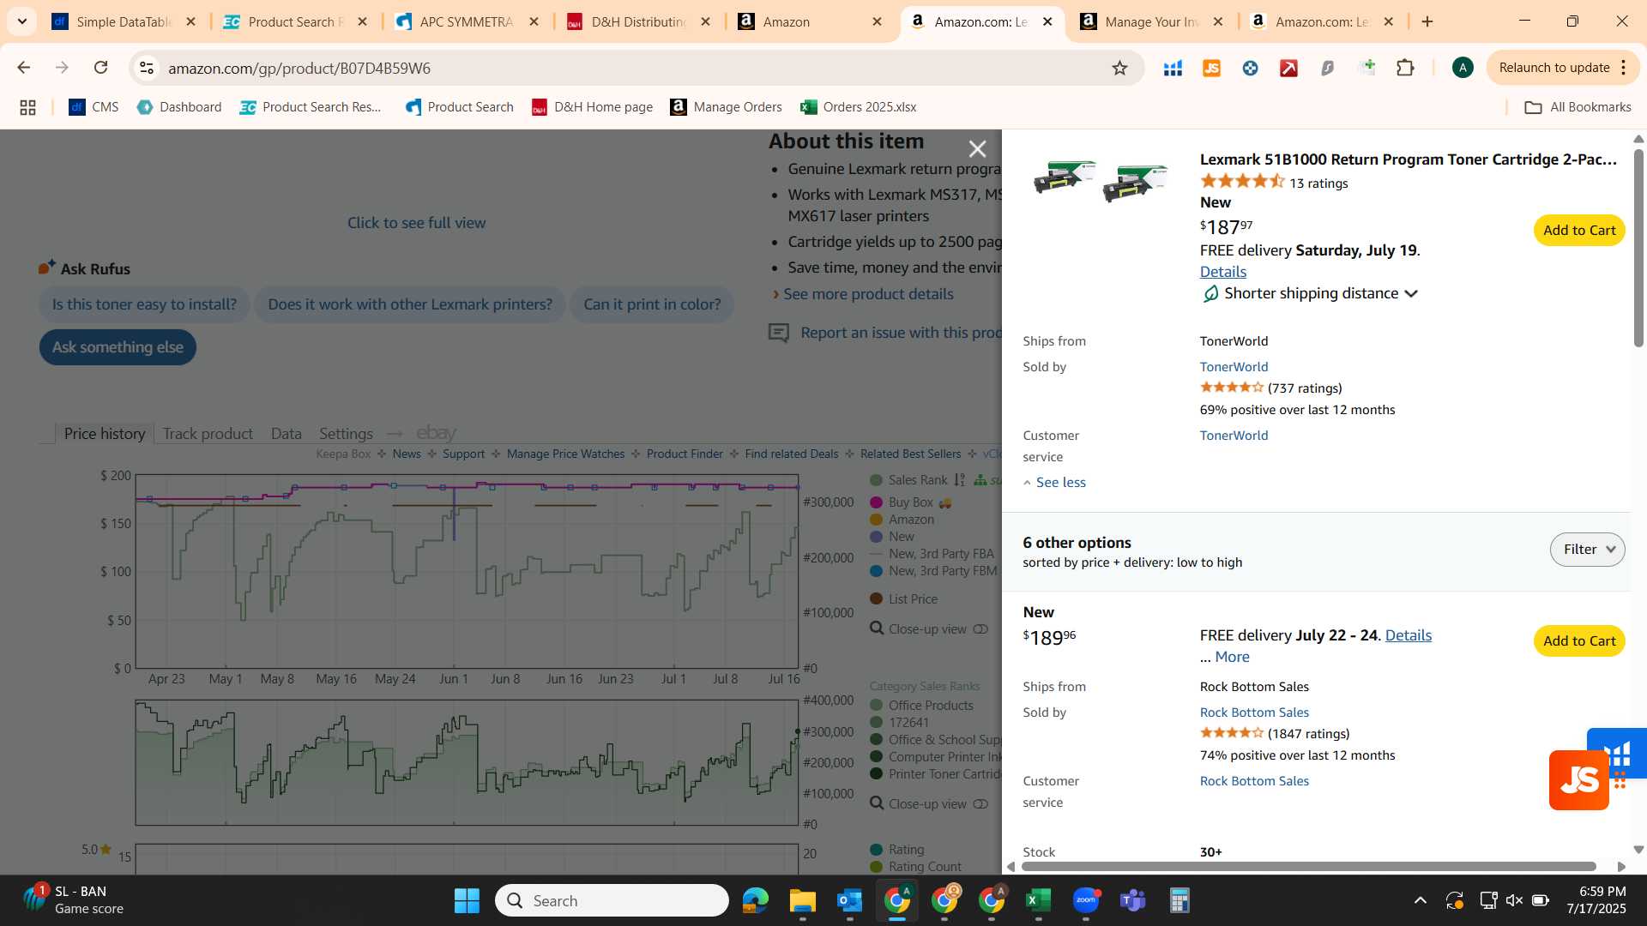This screenshot has height=926, width=1647.
Task: Click the Windows taskbar search box
Action: pos(612,900)
